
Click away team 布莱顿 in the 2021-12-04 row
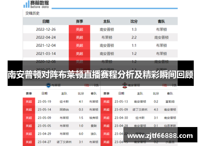click(162, 46)
